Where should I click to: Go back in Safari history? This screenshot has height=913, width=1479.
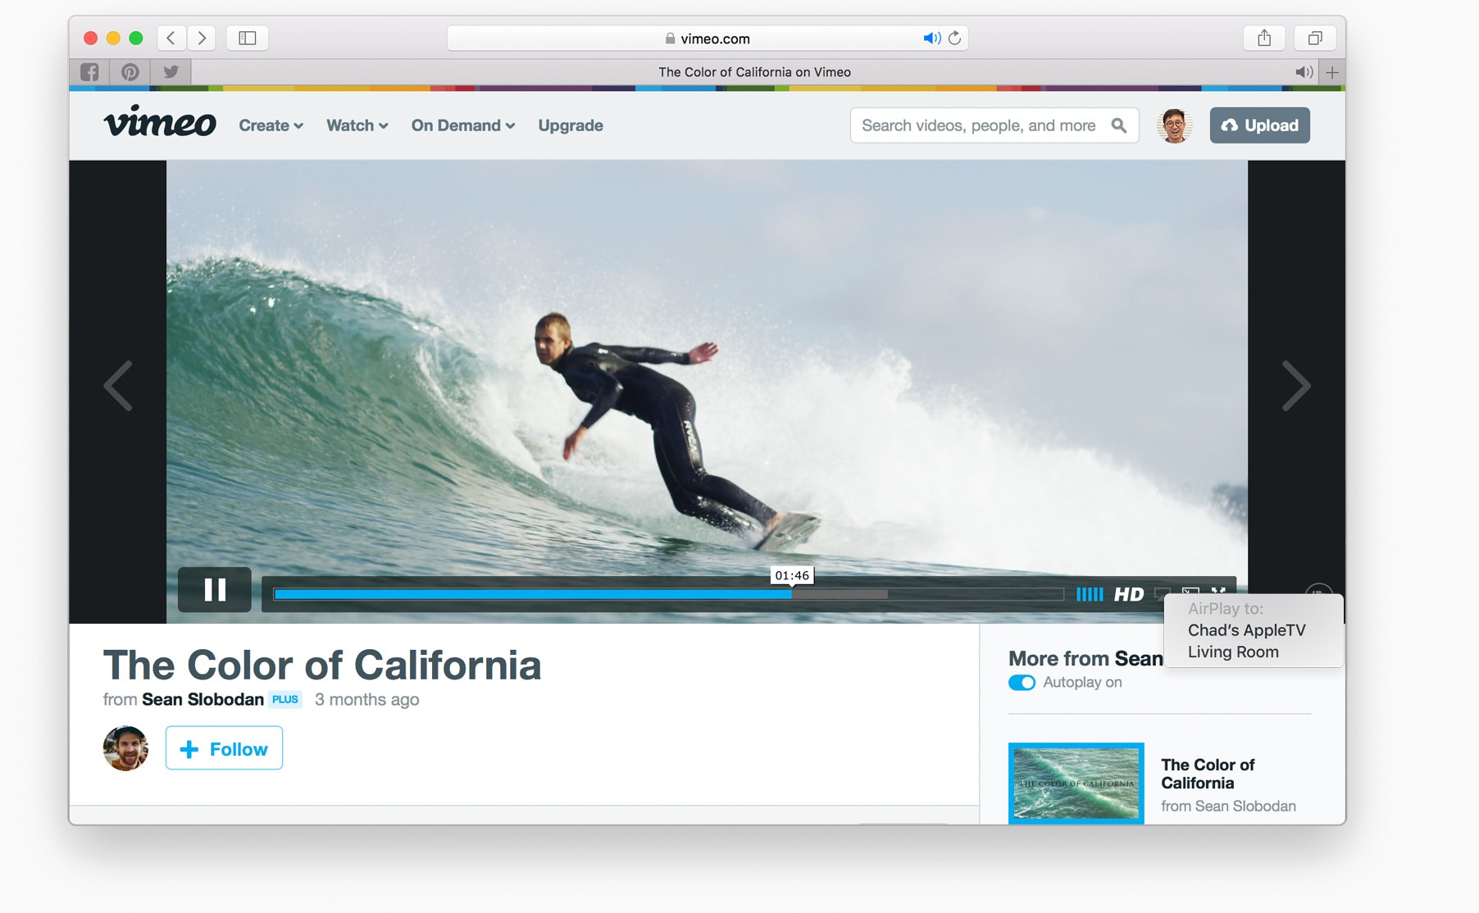pos(171,38)
